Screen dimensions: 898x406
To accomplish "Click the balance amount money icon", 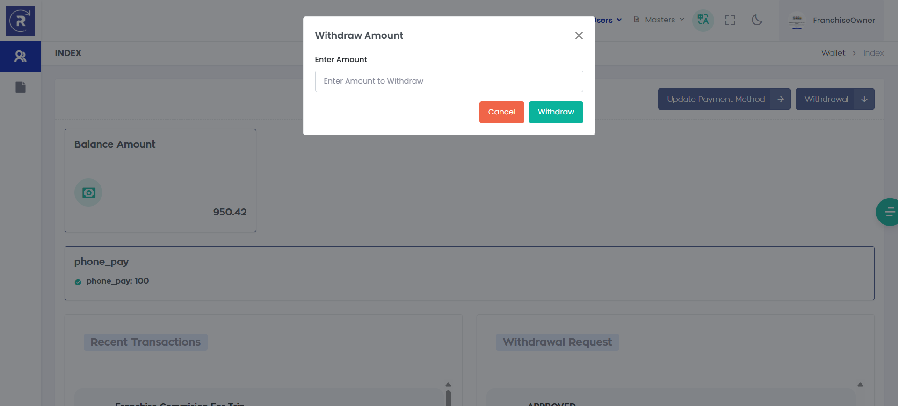I will point(88,192).
